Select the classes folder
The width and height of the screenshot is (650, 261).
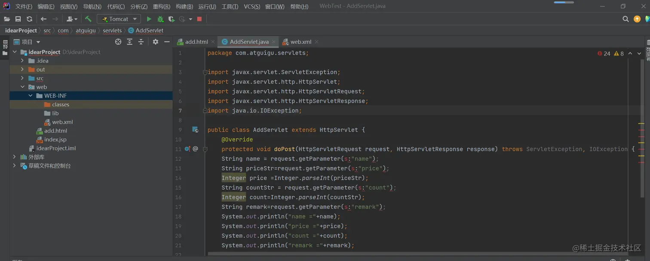tap(91, 104)
